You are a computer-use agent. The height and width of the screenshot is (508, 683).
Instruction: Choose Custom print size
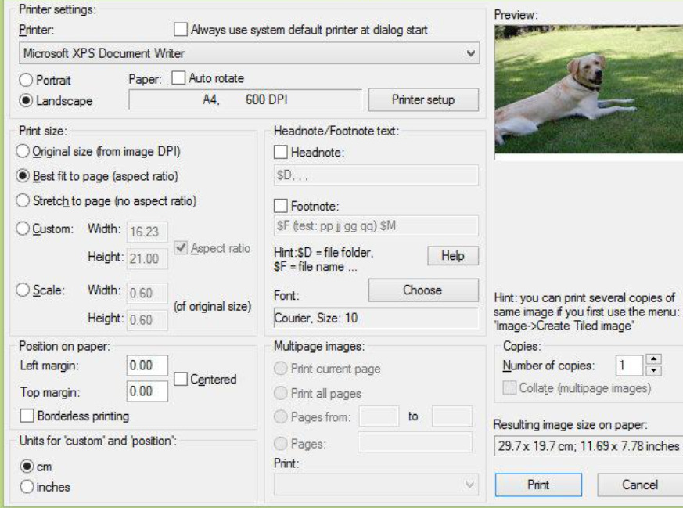22,229
